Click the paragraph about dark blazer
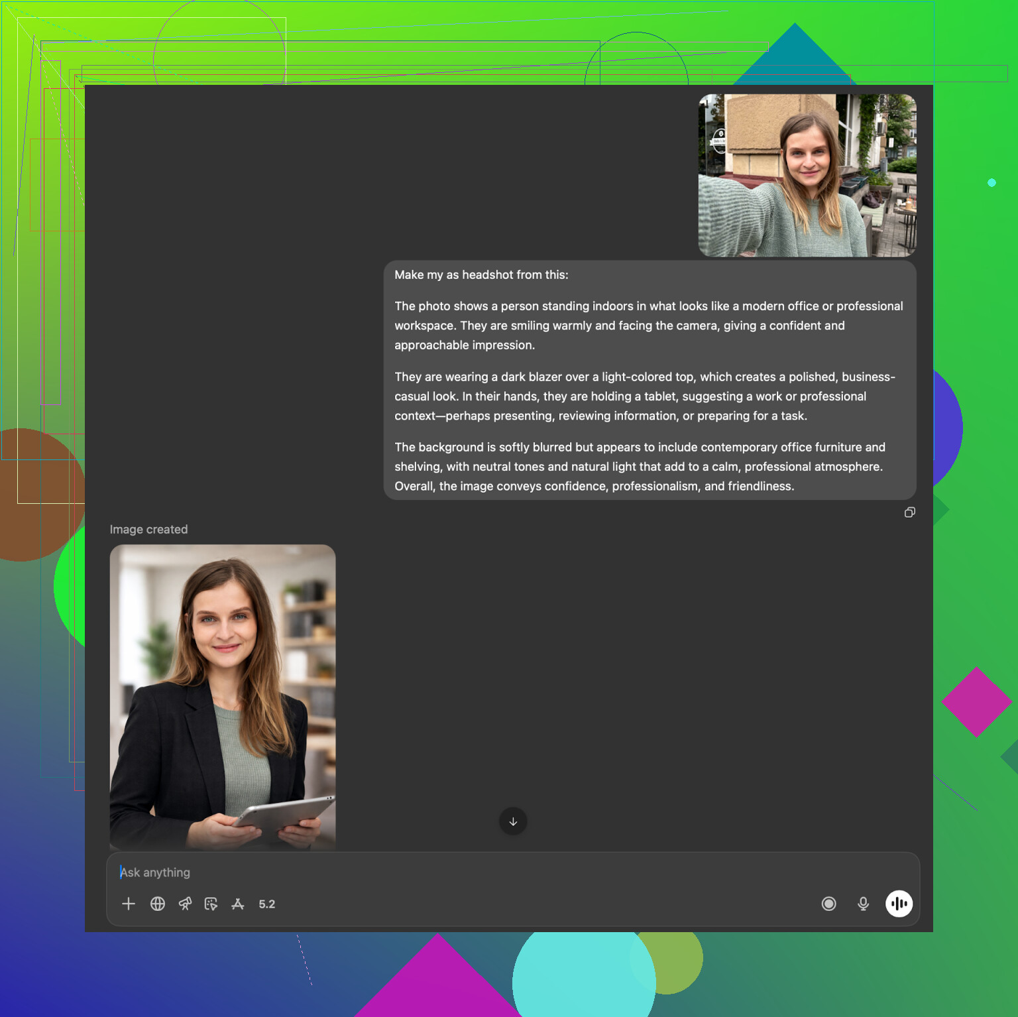The image size is (1018, 1017). (644, 396)
